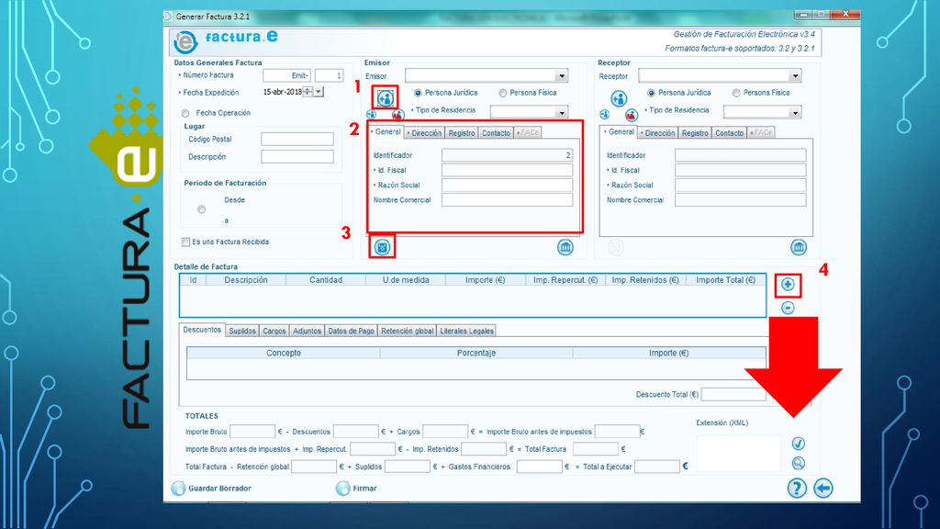The height and width of the screenshot is (529, 940).
Task: Switch to the Emisor Registro tab
Action: pos(462,133)
